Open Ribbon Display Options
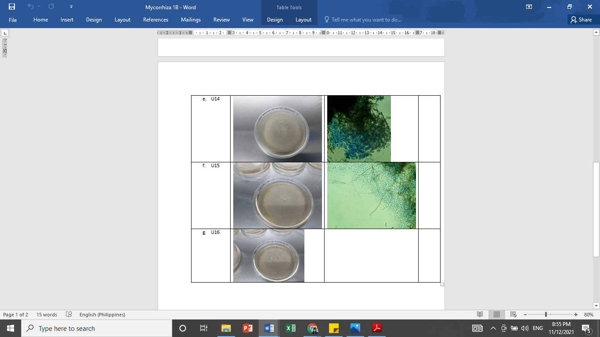 [x=529, y=7]
